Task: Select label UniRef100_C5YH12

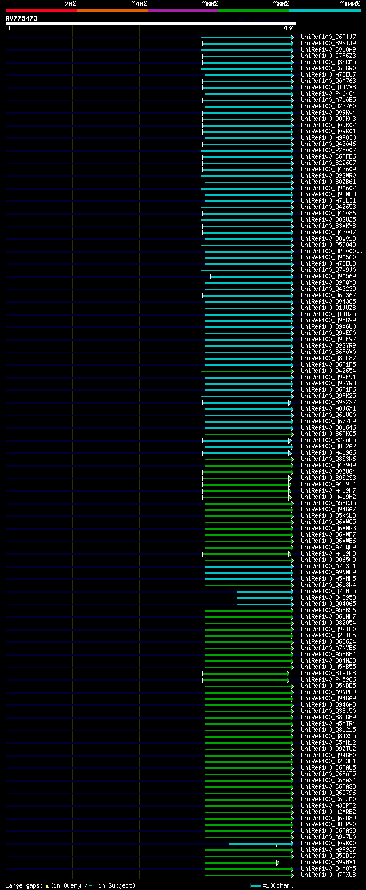Action: 328,742
